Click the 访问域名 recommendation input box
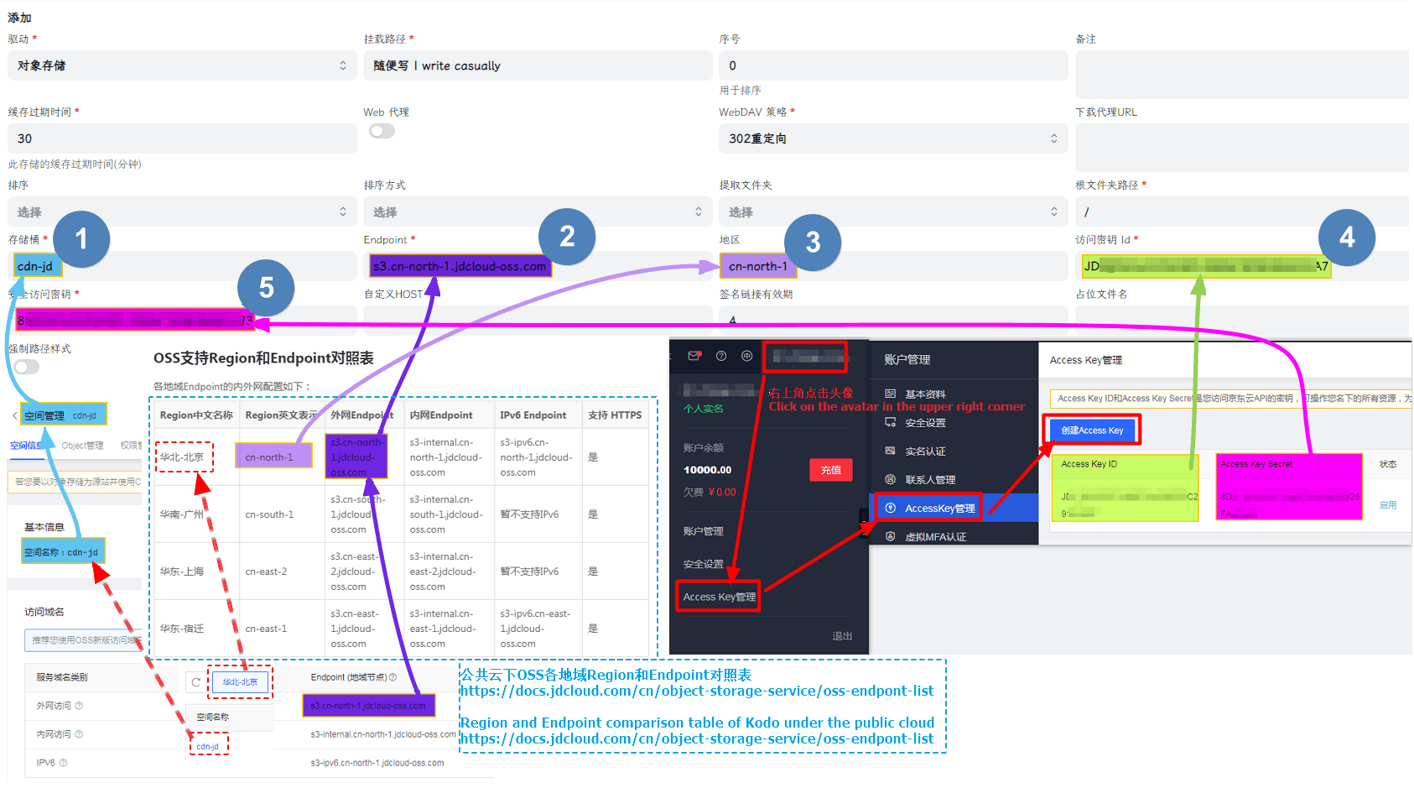 tap(84, 639)
